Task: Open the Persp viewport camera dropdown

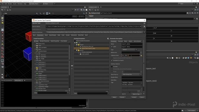Action: click(75, 16)
